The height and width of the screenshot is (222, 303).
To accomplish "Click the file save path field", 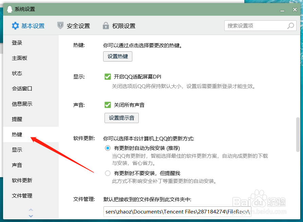I will click(x=177, y=211).
